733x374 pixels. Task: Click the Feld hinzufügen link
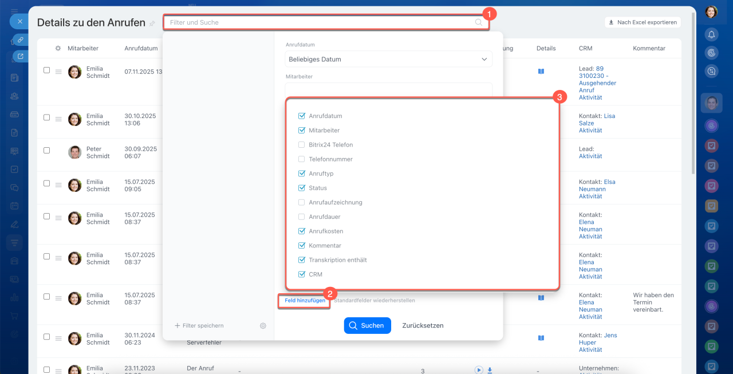click(305, 301)
